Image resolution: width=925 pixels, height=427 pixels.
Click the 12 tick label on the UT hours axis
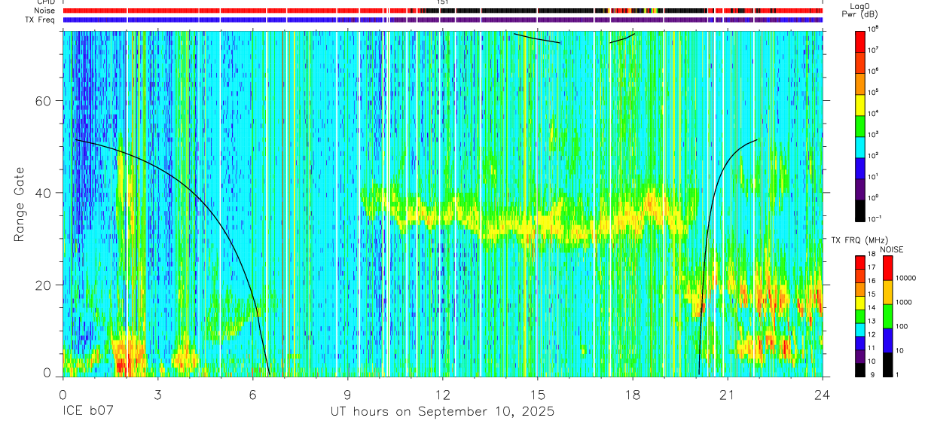[443, 395]
